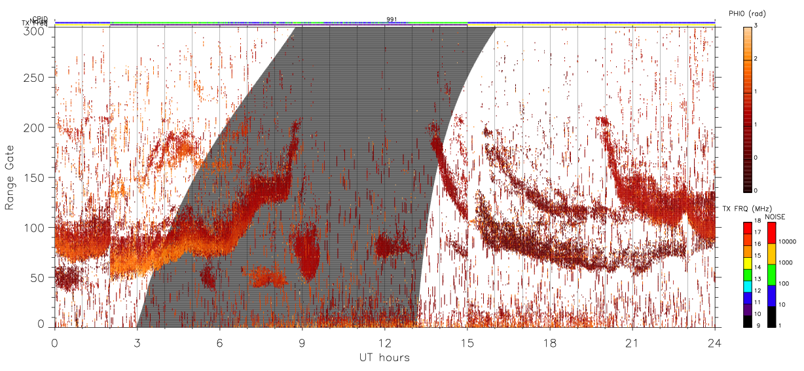Select the cyan 12–13 MHz TX FRQ swatch
The height and width of the screenshot is (371, 804).
click(x=747, y=285)
